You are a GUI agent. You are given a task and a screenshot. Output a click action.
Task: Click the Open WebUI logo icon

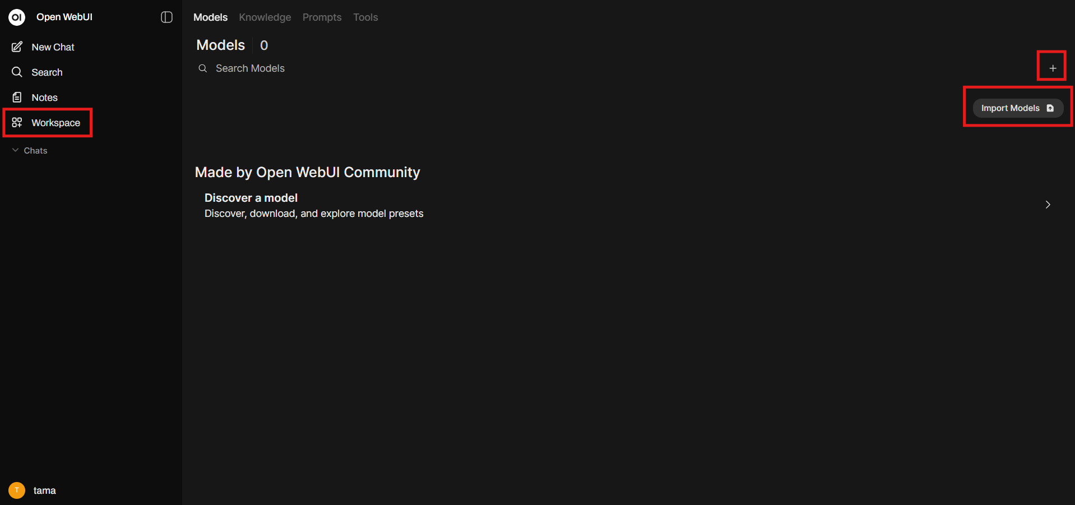click(x=17, y=17)
